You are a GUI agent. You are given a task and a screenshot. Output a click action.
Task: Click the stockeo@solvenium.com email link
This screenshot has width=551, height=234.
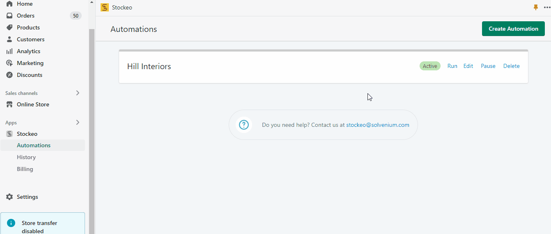(x=378, y=125)
